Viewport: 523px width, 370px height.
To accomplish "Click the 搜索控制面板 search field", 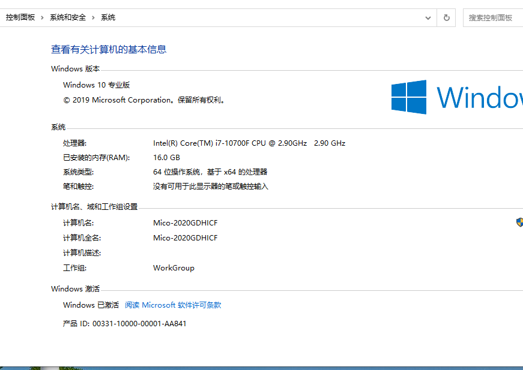I will [x=493, y=18].
